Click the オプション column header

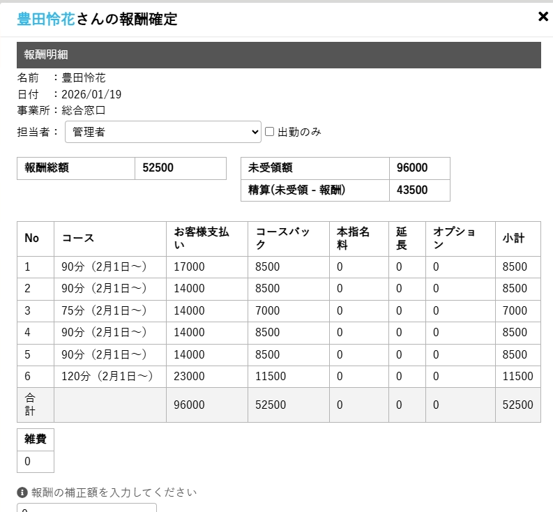460,239
